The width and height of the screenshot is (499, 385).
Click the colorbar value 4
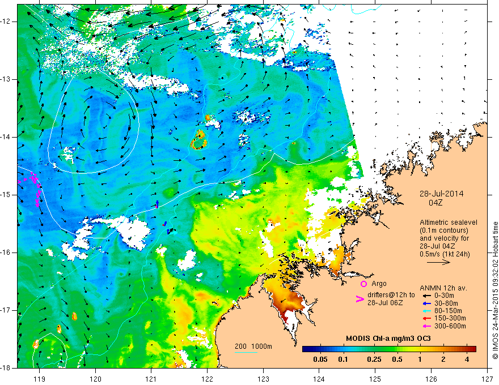coord(467,360)
